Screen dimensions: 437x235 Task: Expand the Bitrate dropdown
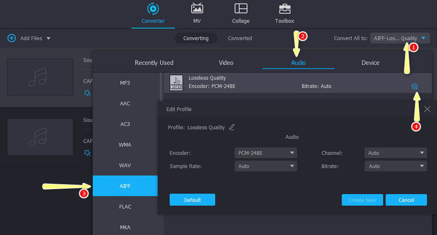click(x=395, y=166)
